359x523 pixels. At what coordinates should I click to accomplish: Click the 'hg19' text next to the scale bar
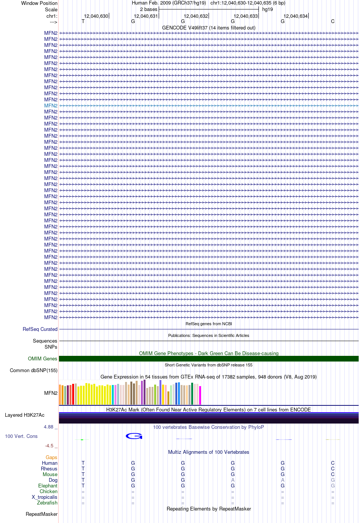tap(268, 9)
